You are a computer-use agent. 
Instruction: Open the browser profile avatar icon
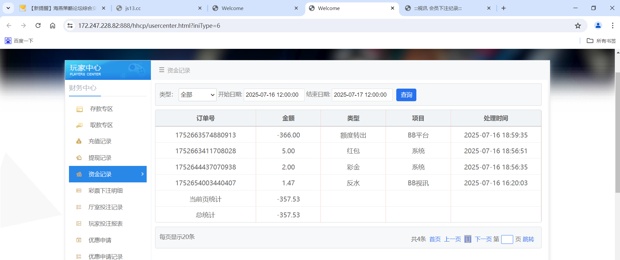point(598,26)
